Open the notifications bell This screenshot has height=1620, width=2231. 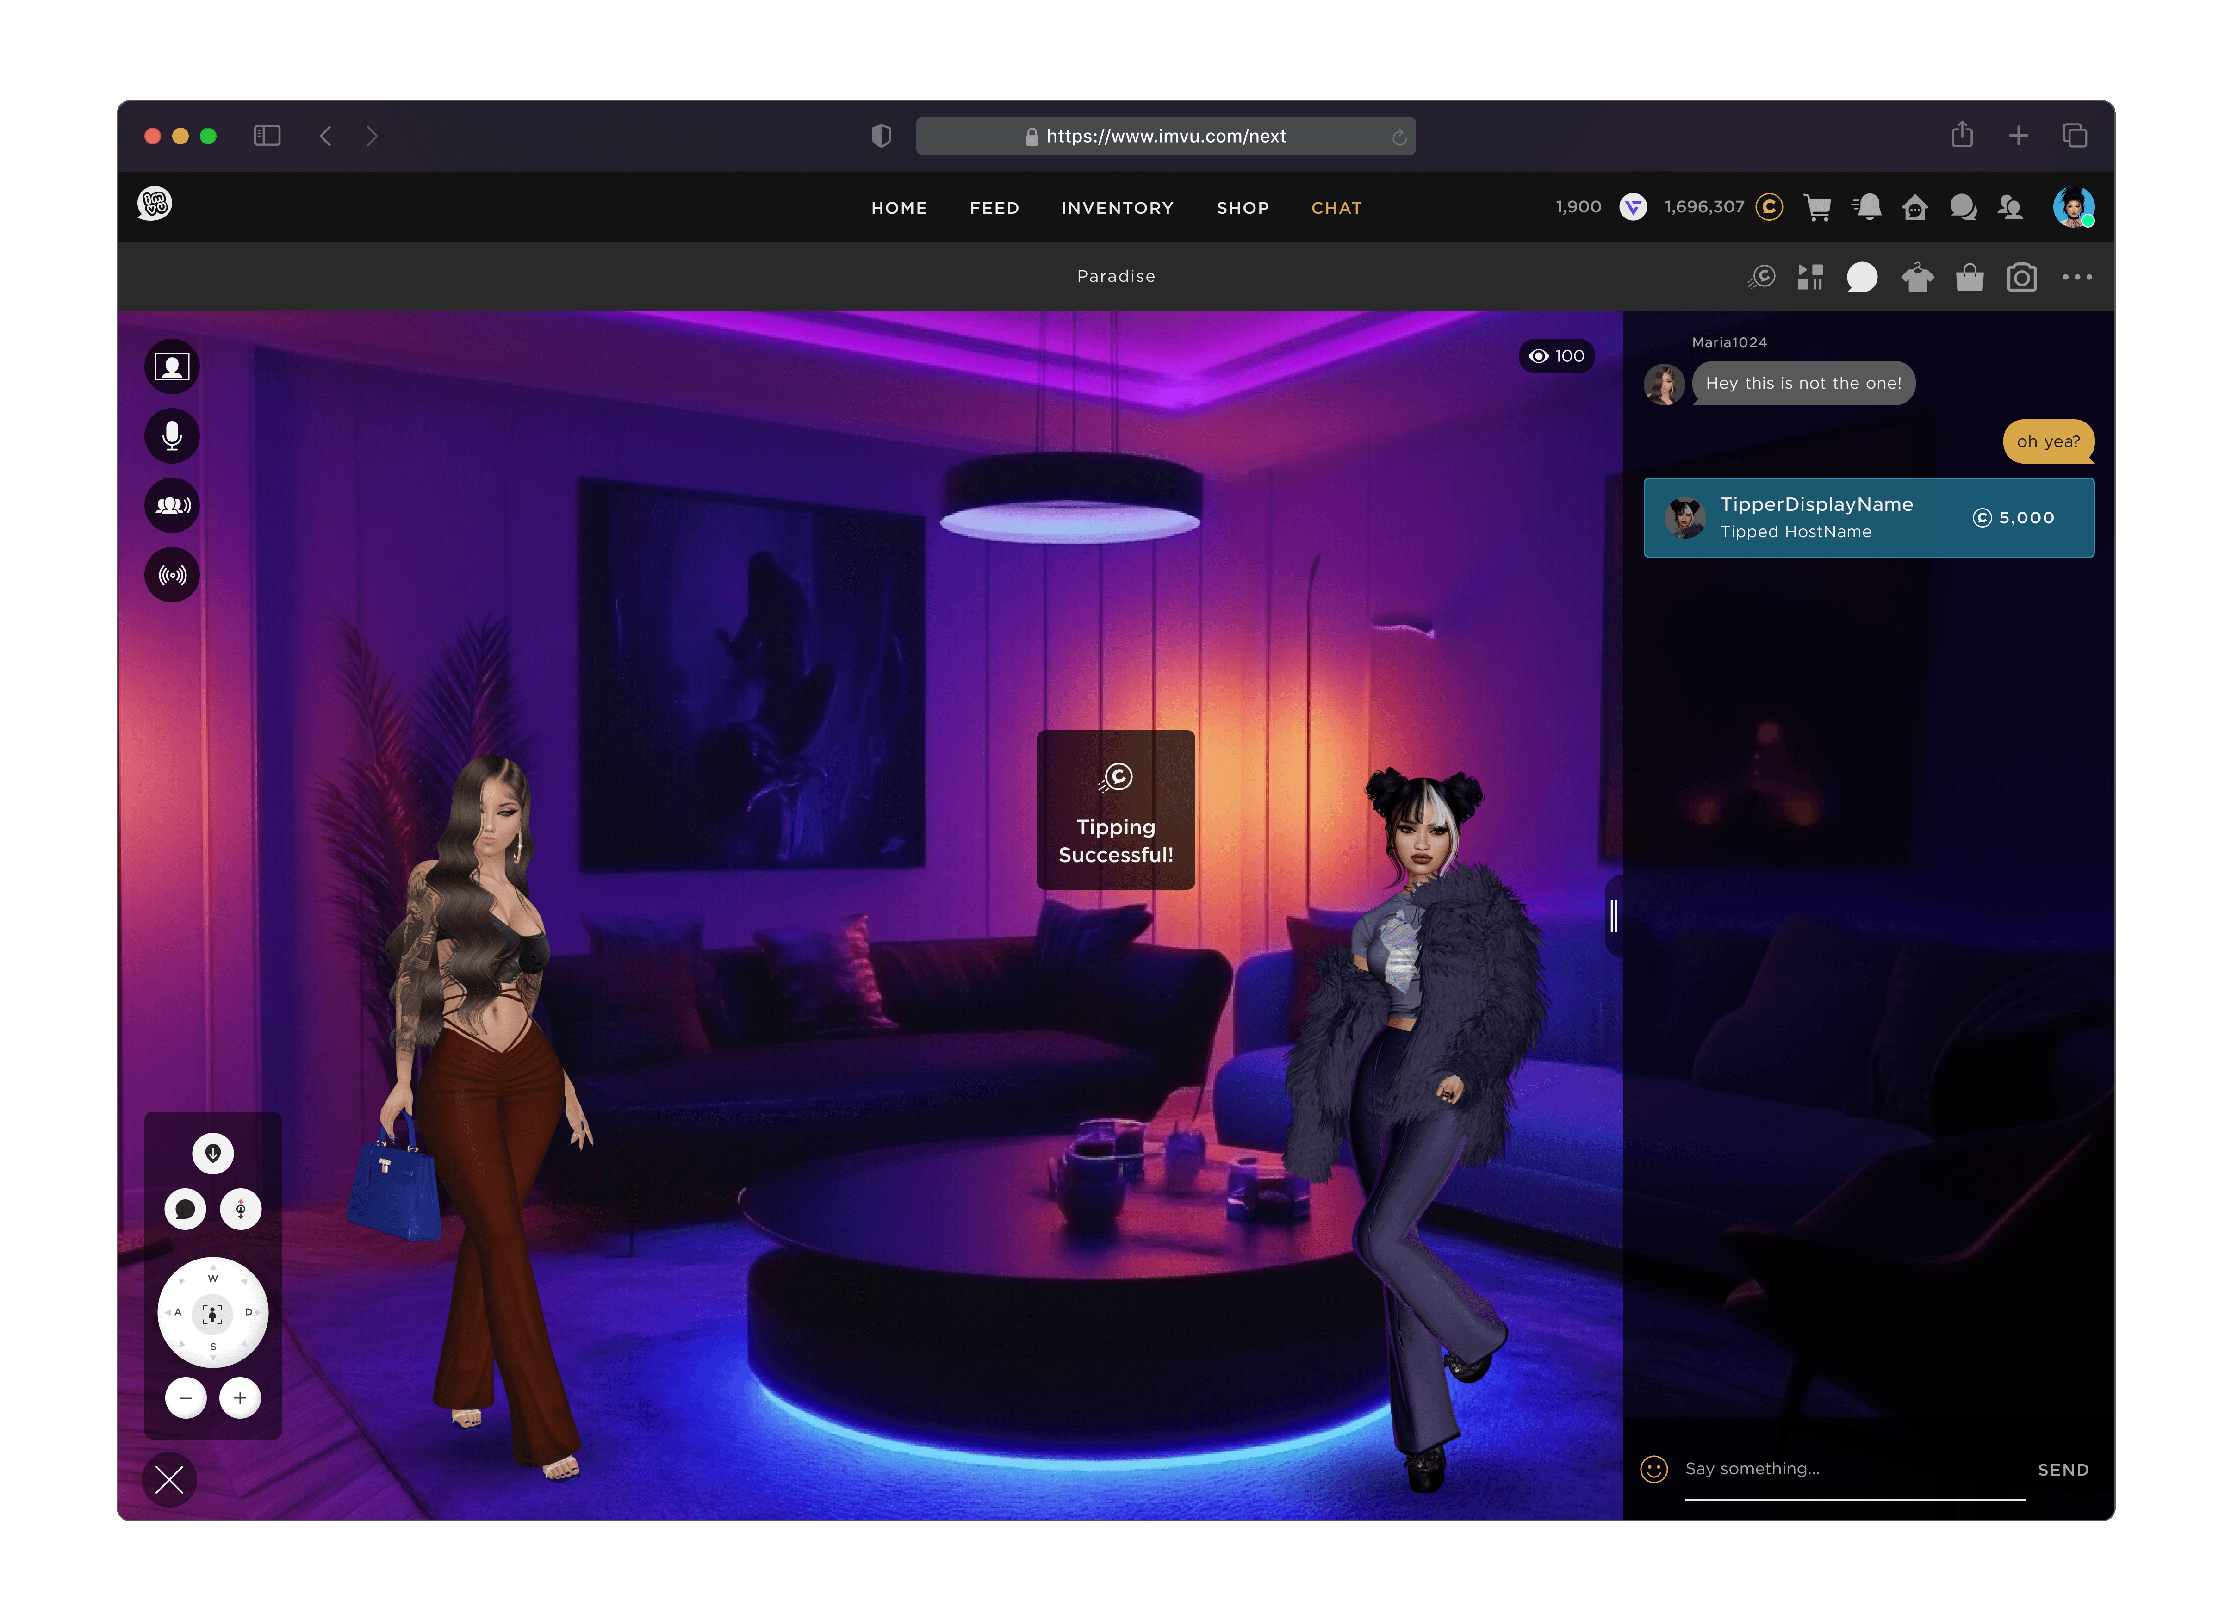[x=1867, y=208]
